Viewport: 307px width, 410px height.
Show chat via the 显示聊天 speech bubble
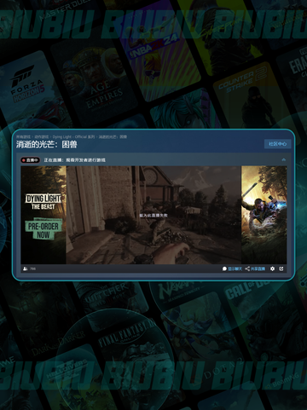coord(232,269)
